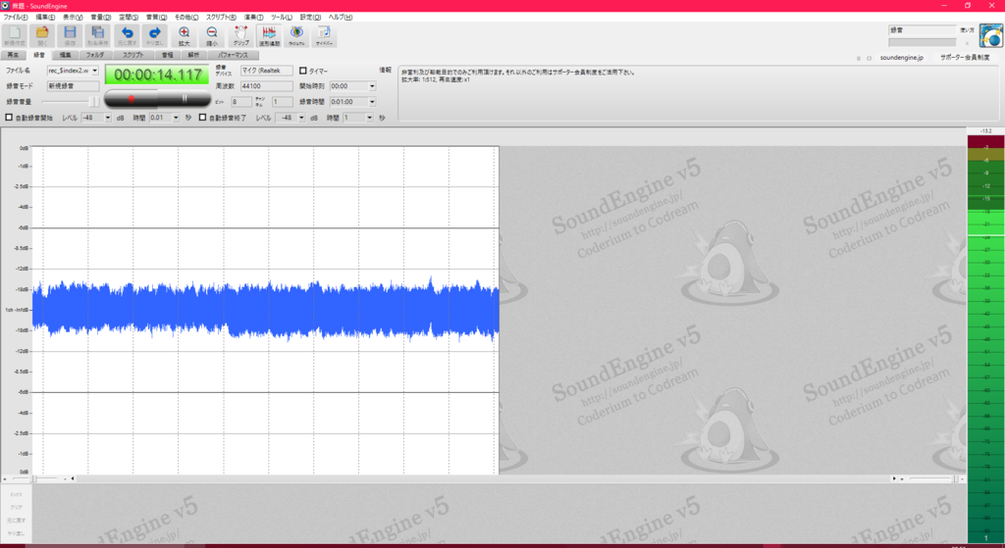Open the soundengine.jp link
Screen dimensions: 1005x548
point(901,58)
